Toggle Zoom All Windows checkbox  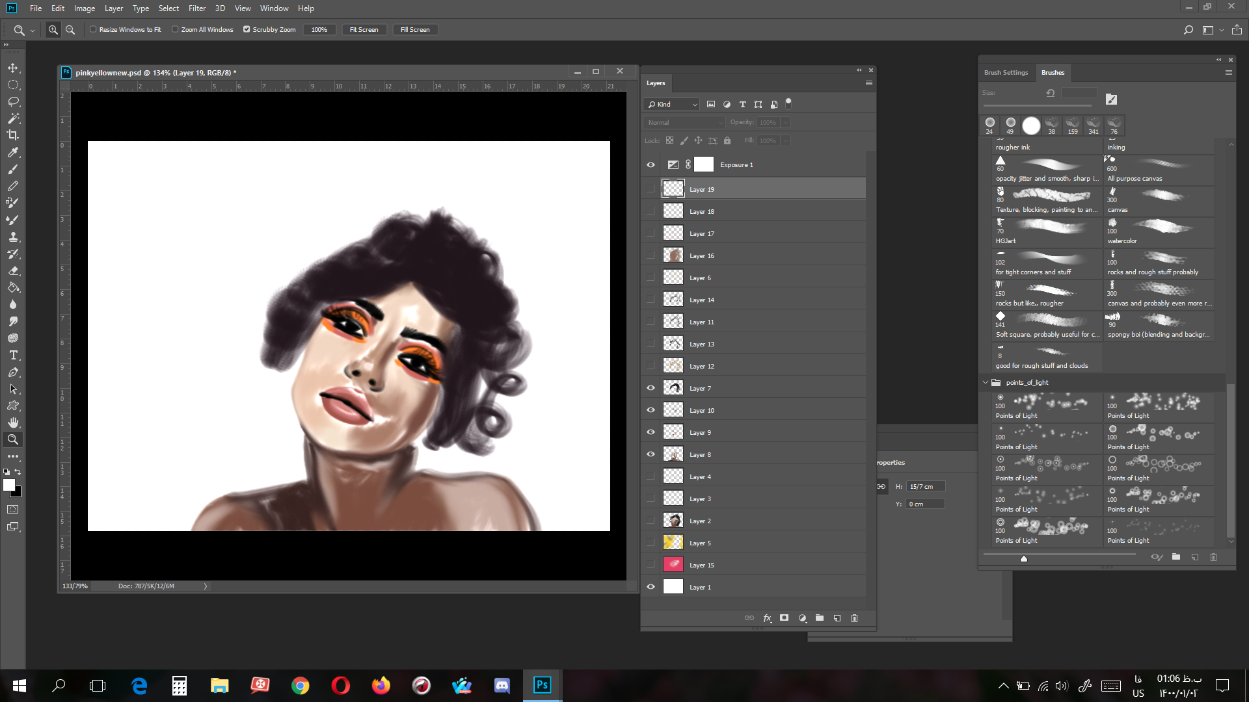[175, 29]
